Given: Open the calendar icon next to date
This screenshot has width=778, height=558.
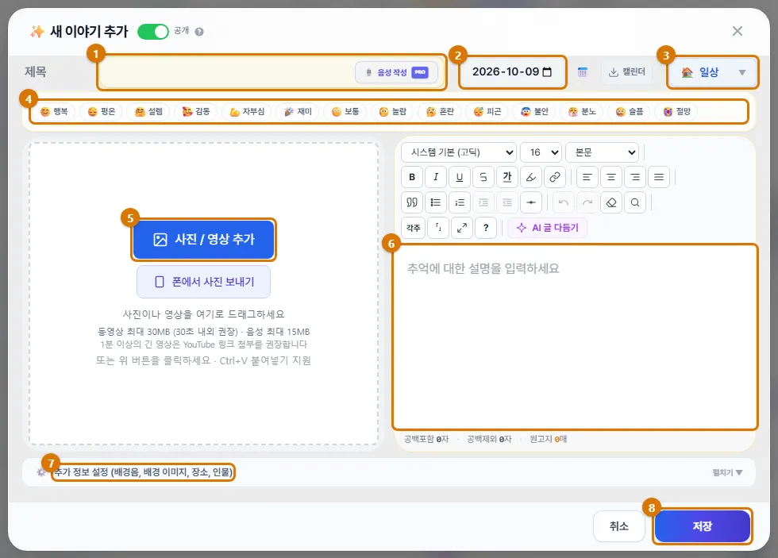Looking at the screenshot, I should (x=583, y=72).
